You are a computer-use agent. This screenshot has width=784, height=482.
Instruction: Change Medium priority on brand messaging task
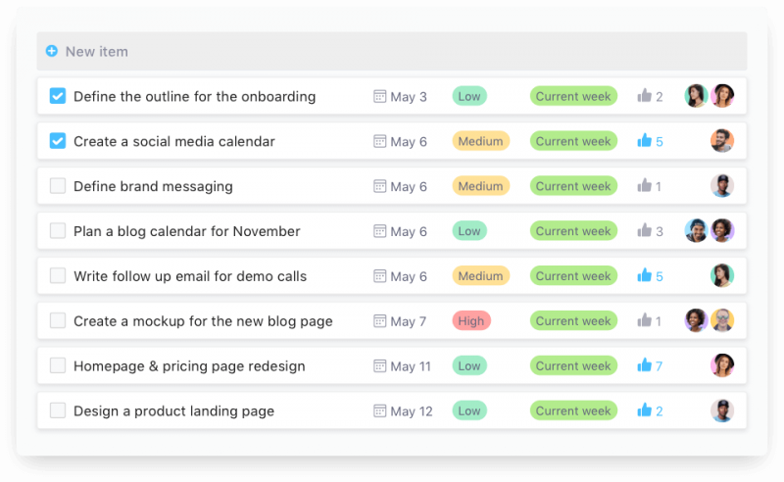coord(480,186)
